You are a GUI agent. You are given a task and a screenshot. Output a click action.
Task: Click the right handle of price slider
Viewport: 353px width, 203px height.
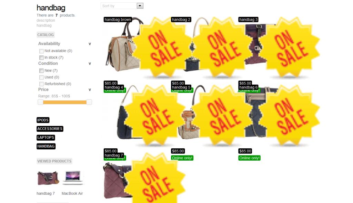click(89, 102)
